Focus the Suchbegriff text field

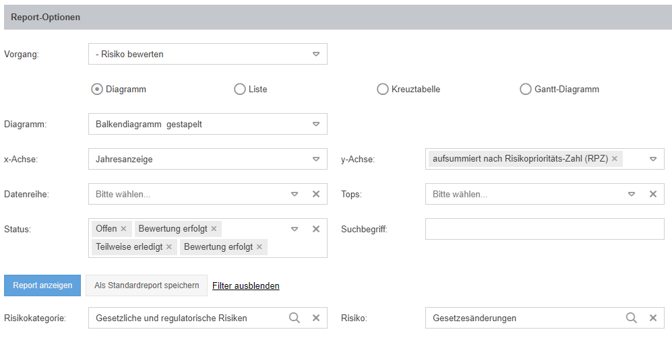[x=545, y=229]
